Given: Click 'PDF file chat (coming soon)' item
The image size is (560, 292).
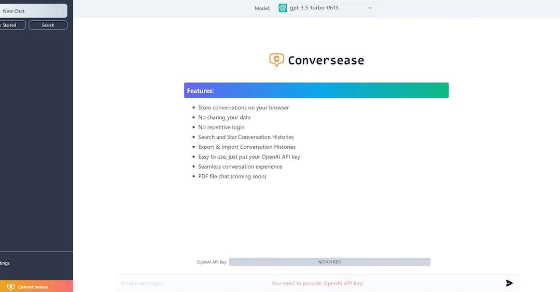Looking at the screenshot, I should click(232, 176).
